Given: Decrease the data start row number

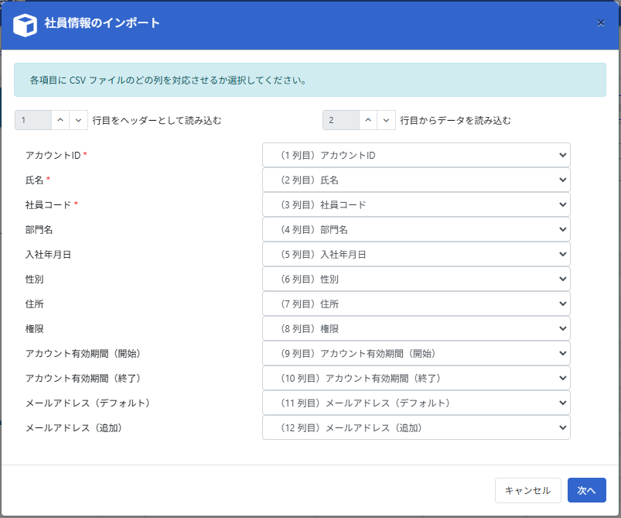Looking at the screenshot, I should 386,120.
